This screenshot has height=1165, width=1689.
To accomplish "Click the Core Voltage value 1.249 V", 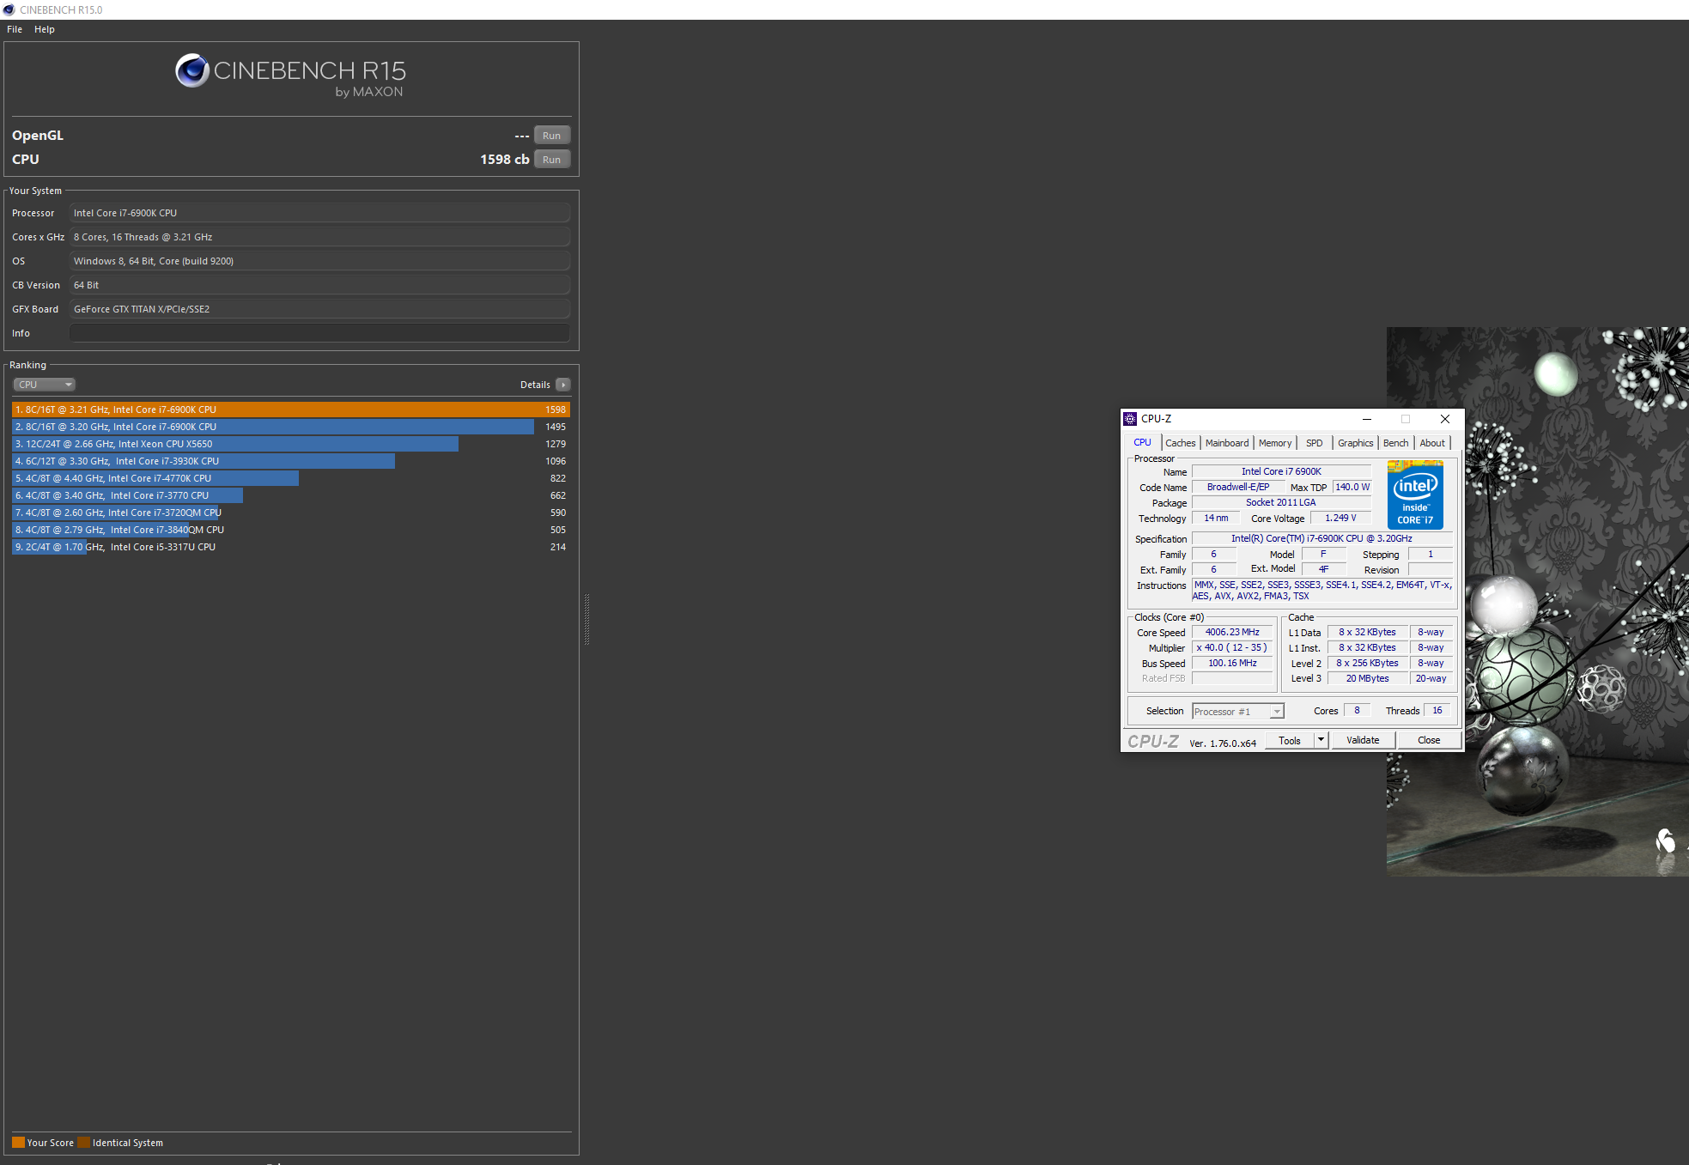I will click(1340, 518).
